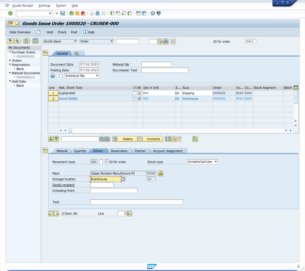
Task: Click the next item icon left of Item OK
Action: [56, 213]
